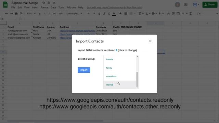Click the blue Import button
The height and width of the screenshot is (123, 219).
[84, 70]
